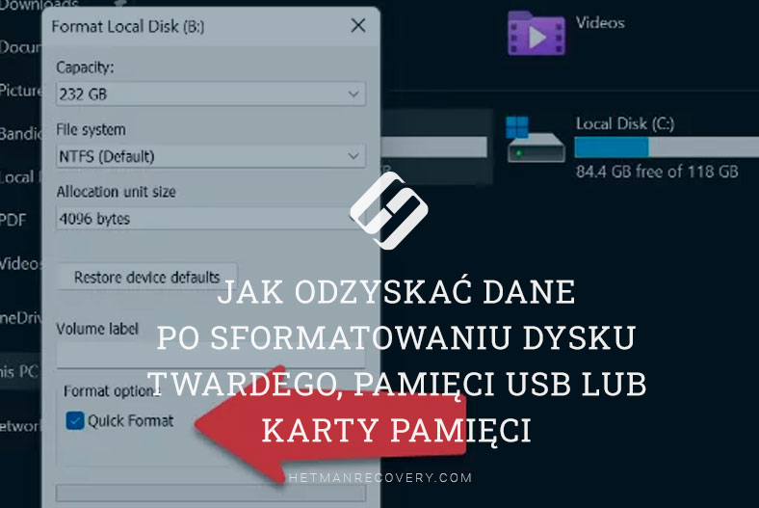Click the Restore device defaults button
Screen dimensions: 759x508
tap(147, 277)
